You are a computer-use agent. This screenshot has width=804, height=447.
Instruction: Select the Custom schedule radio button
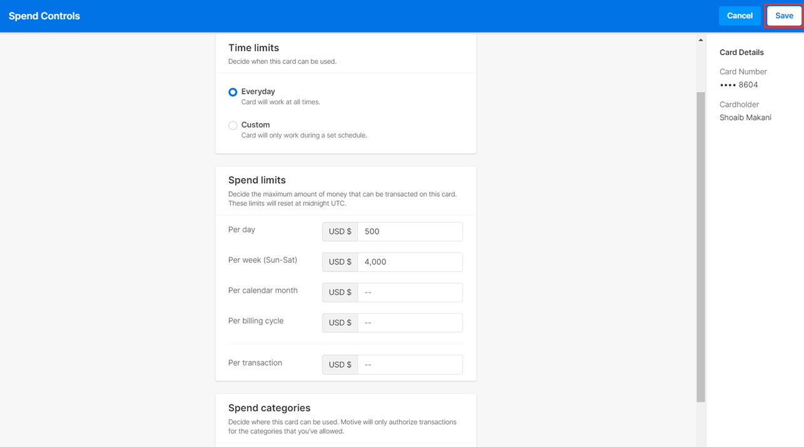(x=233, y=126)
